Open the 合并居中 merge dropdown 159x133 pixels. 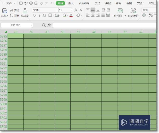[x=125, y=16]
